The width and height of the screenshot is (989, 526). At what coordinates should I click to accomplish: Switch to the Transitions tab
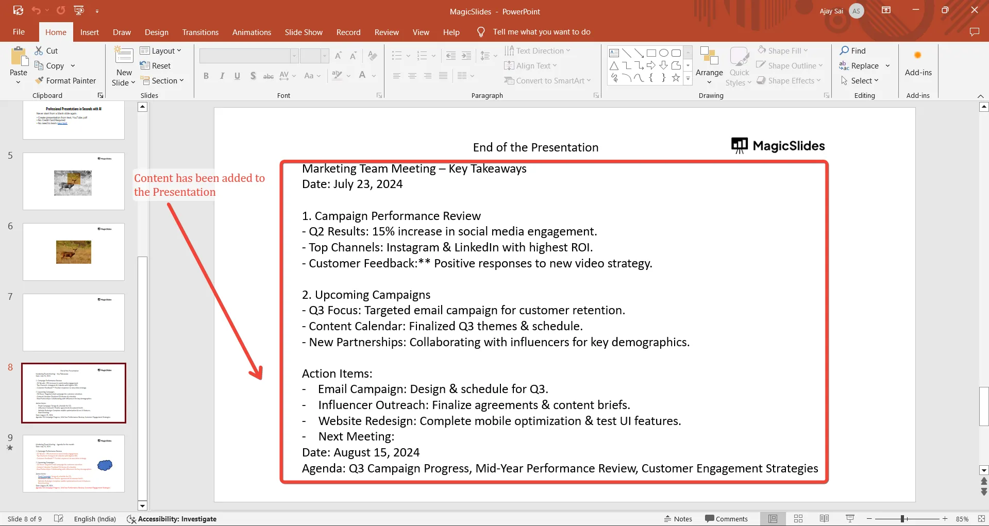[200, 32]
